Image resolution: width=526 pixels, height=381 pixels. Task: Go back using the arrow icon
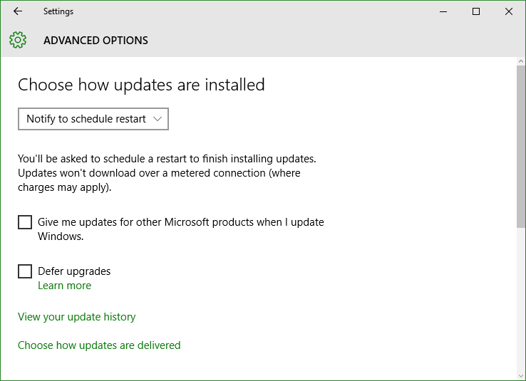tap(18, 11)
